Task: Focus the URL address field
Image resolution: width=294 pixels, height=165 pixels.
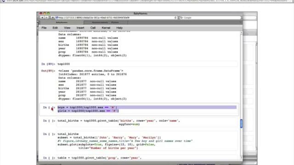Action: (116, 17)
